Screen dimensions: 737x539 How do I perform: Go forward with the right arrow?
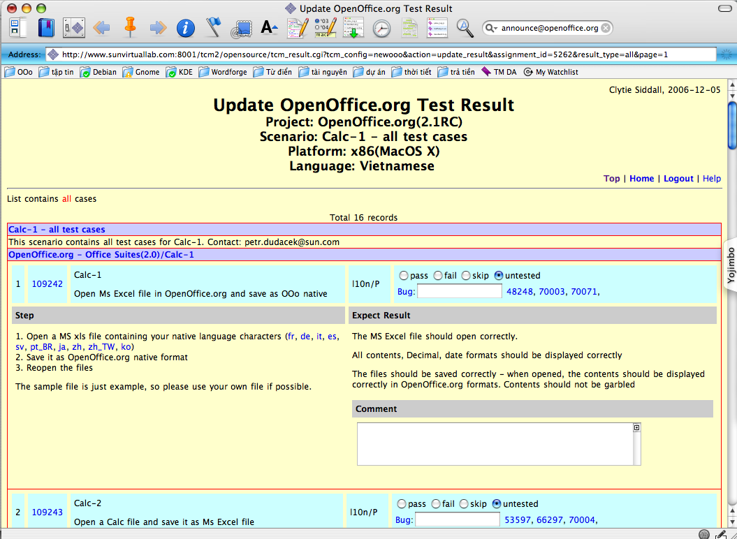[x=159, y=28]
